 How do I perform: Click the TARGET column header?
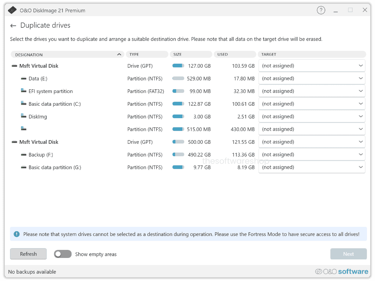[312, 54]
